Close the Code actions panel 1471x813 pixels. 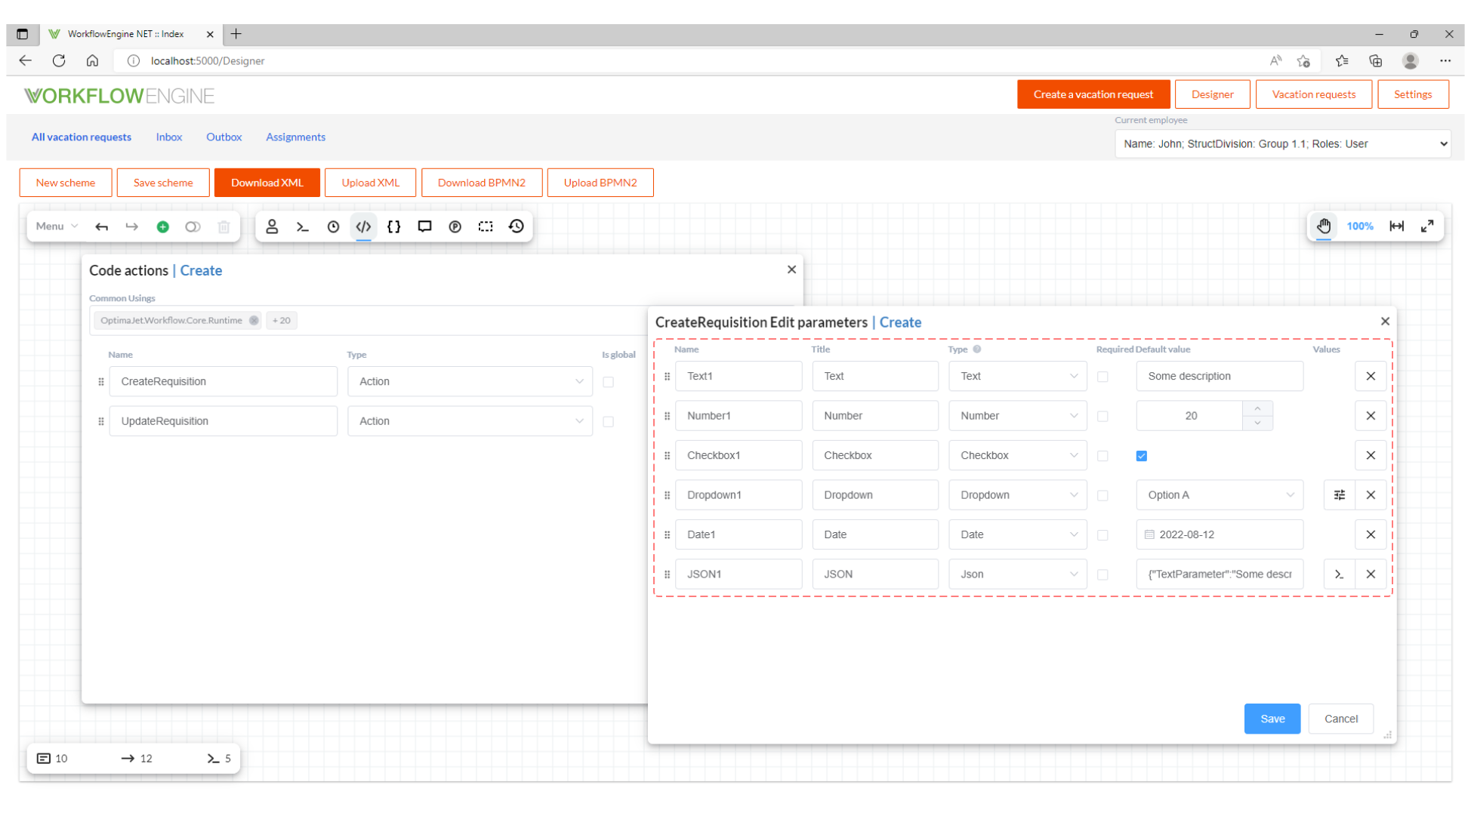coord(791,269)
